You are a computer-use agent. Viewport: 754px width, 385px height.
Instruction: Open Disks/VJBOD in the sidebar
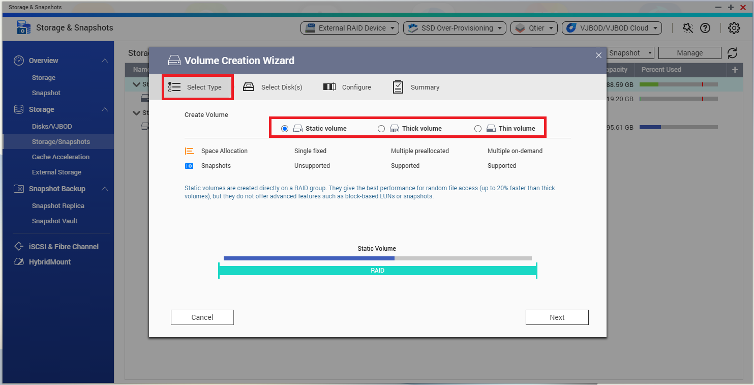pyautogui.click(x=52, y=127)
